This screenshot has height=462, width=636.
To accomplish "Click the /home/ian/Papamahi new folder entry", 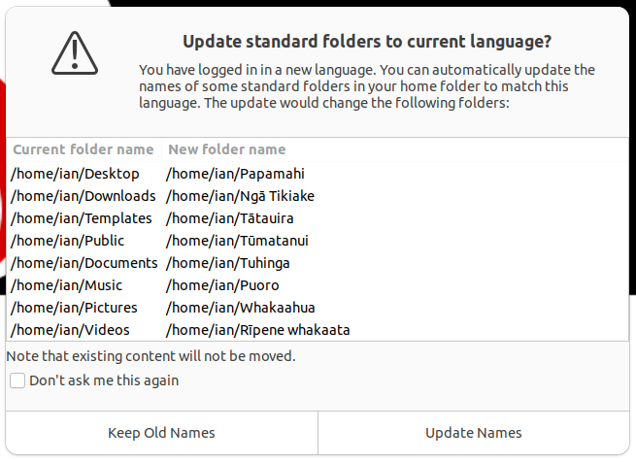I will pos(236,174).
